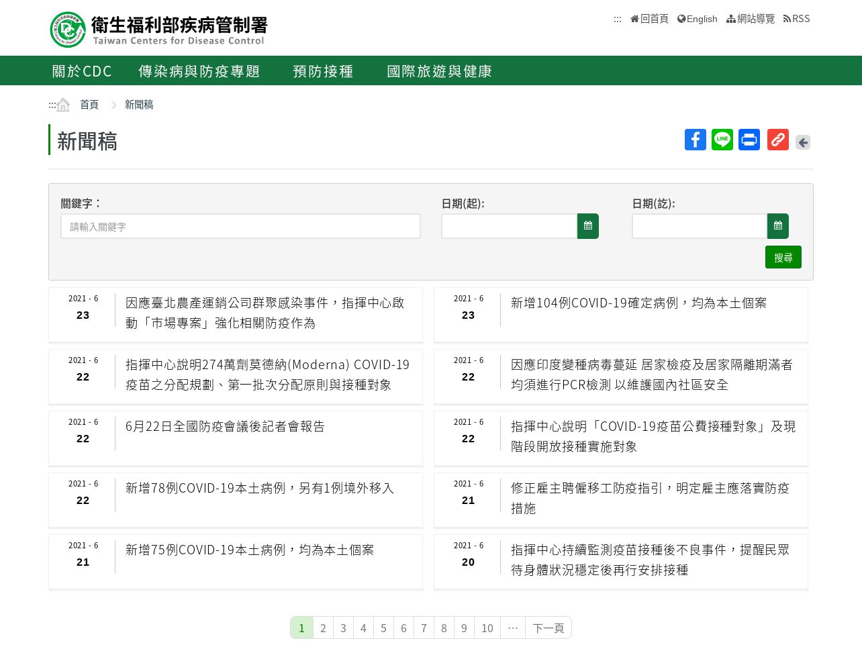862x655 pixels.
Task: Go to page 6 of results
Action: 403,627
